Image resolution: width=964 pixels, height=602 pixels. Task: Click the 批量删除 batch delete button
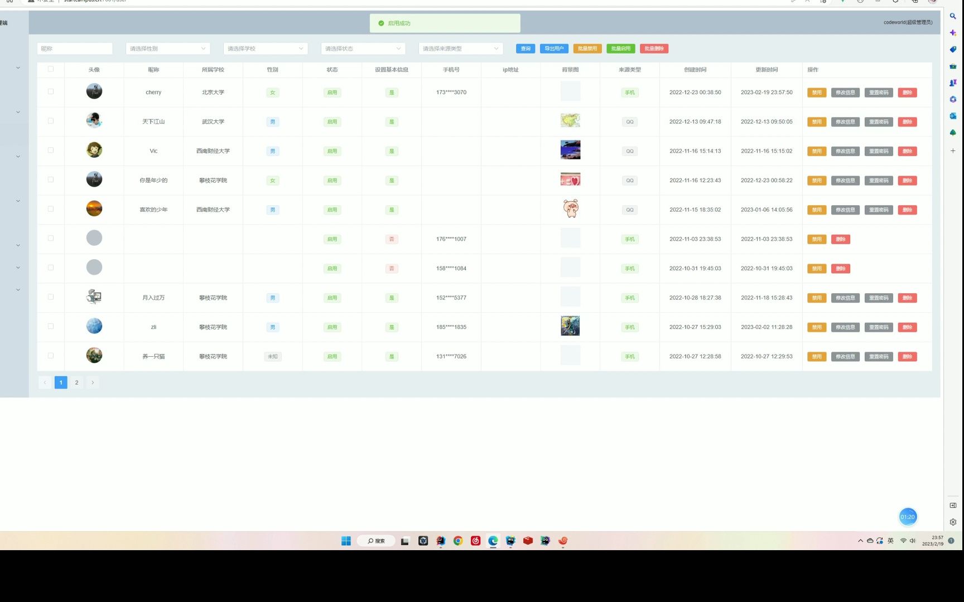click(x=654, y=48)
